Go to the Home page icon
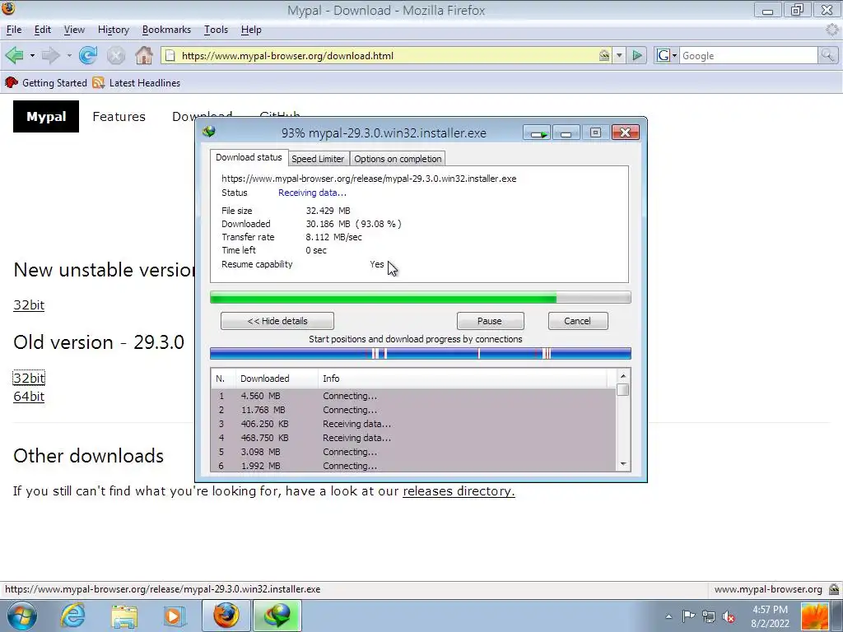Image resolution: width=843 pixels, height=632 pixels. point(143,55)
